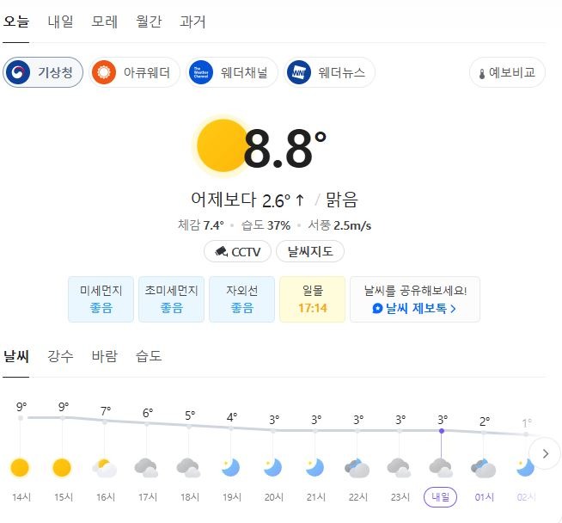562x523 pixels.
Task: Click the 웨더뉴스 provider logo icon
Action: (298, 72)
